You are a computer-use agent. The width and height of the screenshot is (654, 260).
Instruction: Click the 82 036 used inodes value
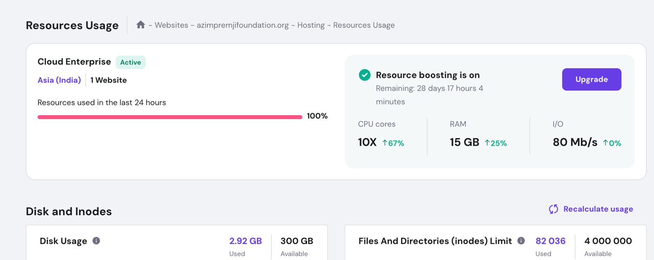click(550, 241)
